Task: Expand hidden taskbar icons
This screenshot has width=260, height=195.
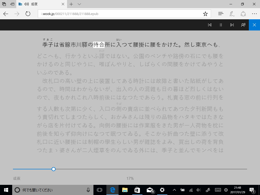Action: (174, 190)
